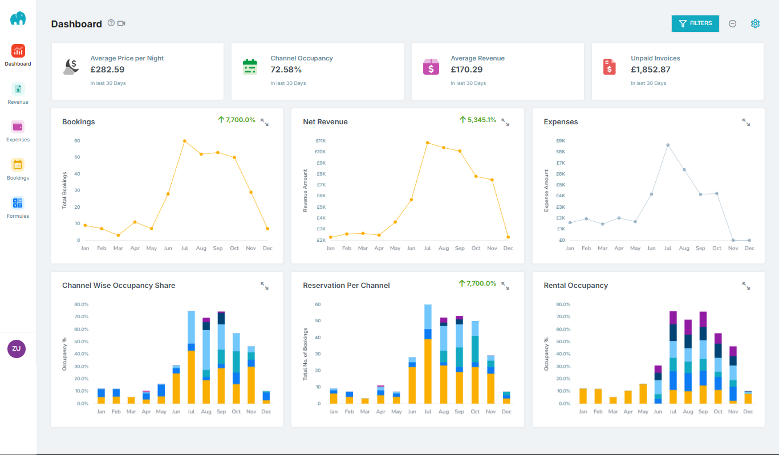Click the Jul bar in Reservation Per Channel
Image resolution: width=779 pixels, height=455 pixels.
[x=428, y=354]
